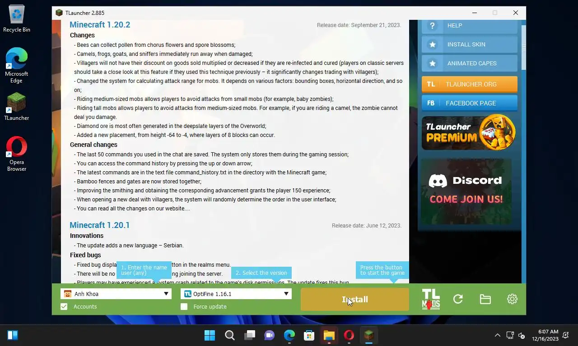Open taskbar Search
Image resolution: width=578 pixels, height=346 pixels.
pyautogui.click(x=230, y=335)
